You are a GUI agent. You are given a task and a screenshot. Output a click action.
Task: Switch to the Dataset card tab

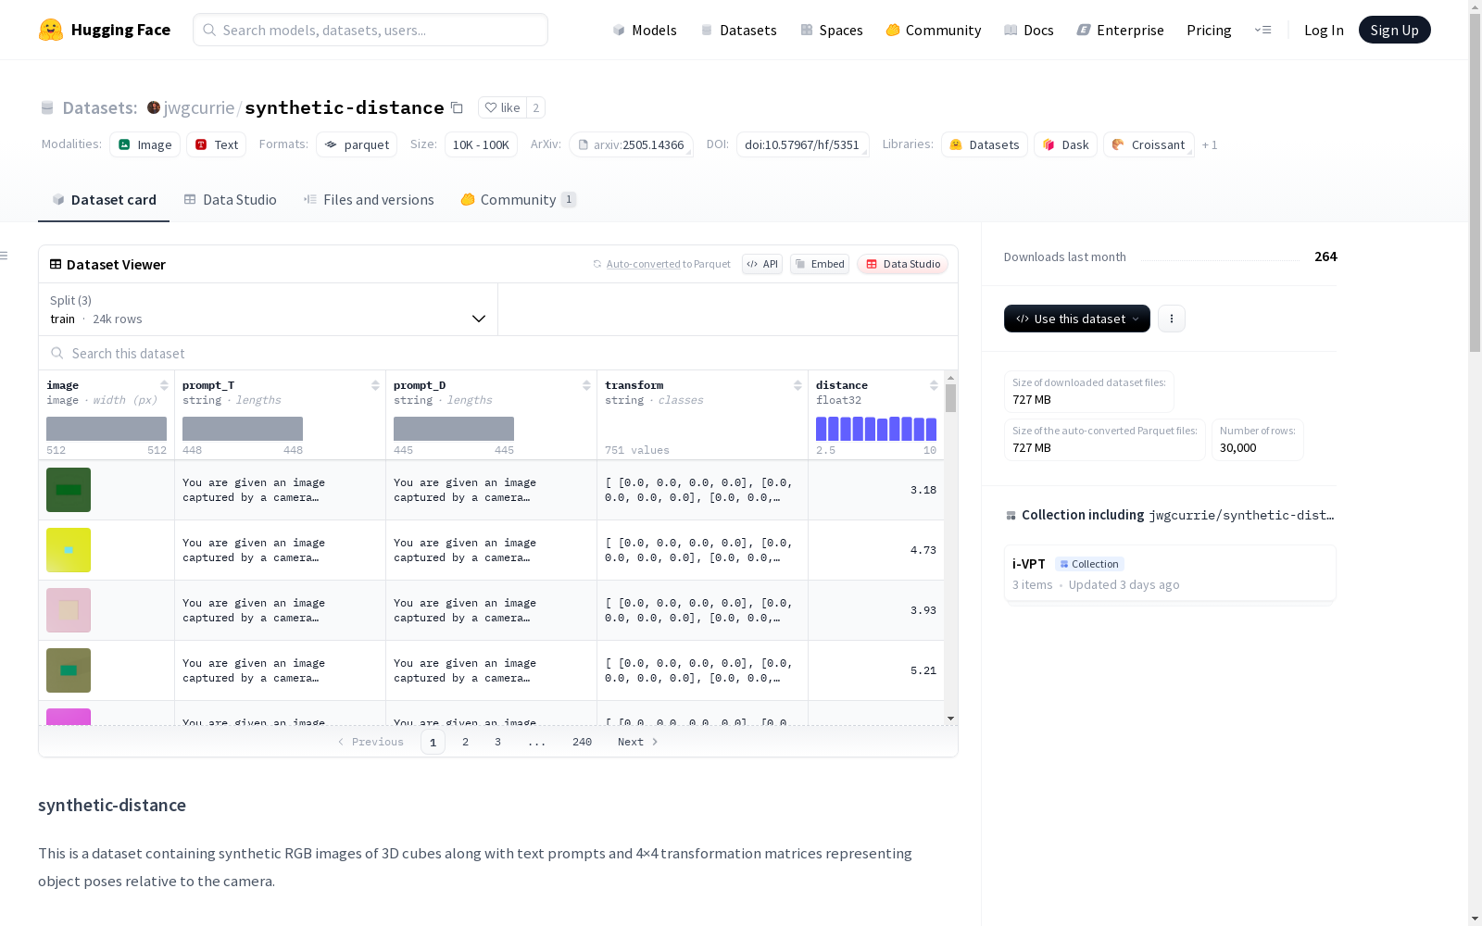(x=104, y=200)
